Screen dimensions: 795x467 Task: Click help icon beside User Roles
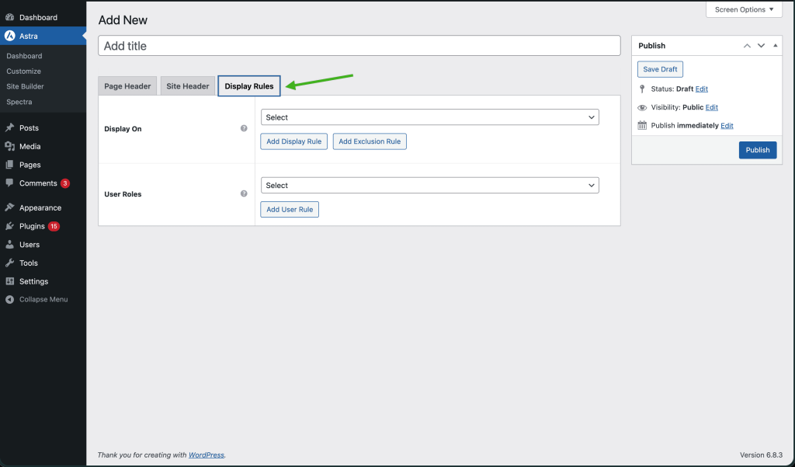pyautogui.click(x=244, y=193)
